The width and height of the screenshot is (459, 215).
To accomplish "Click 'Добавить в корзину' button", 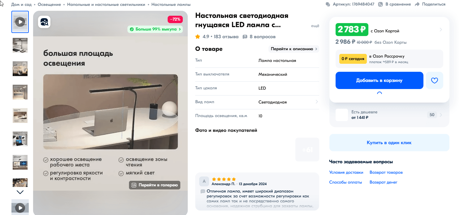I will point(379,80).
